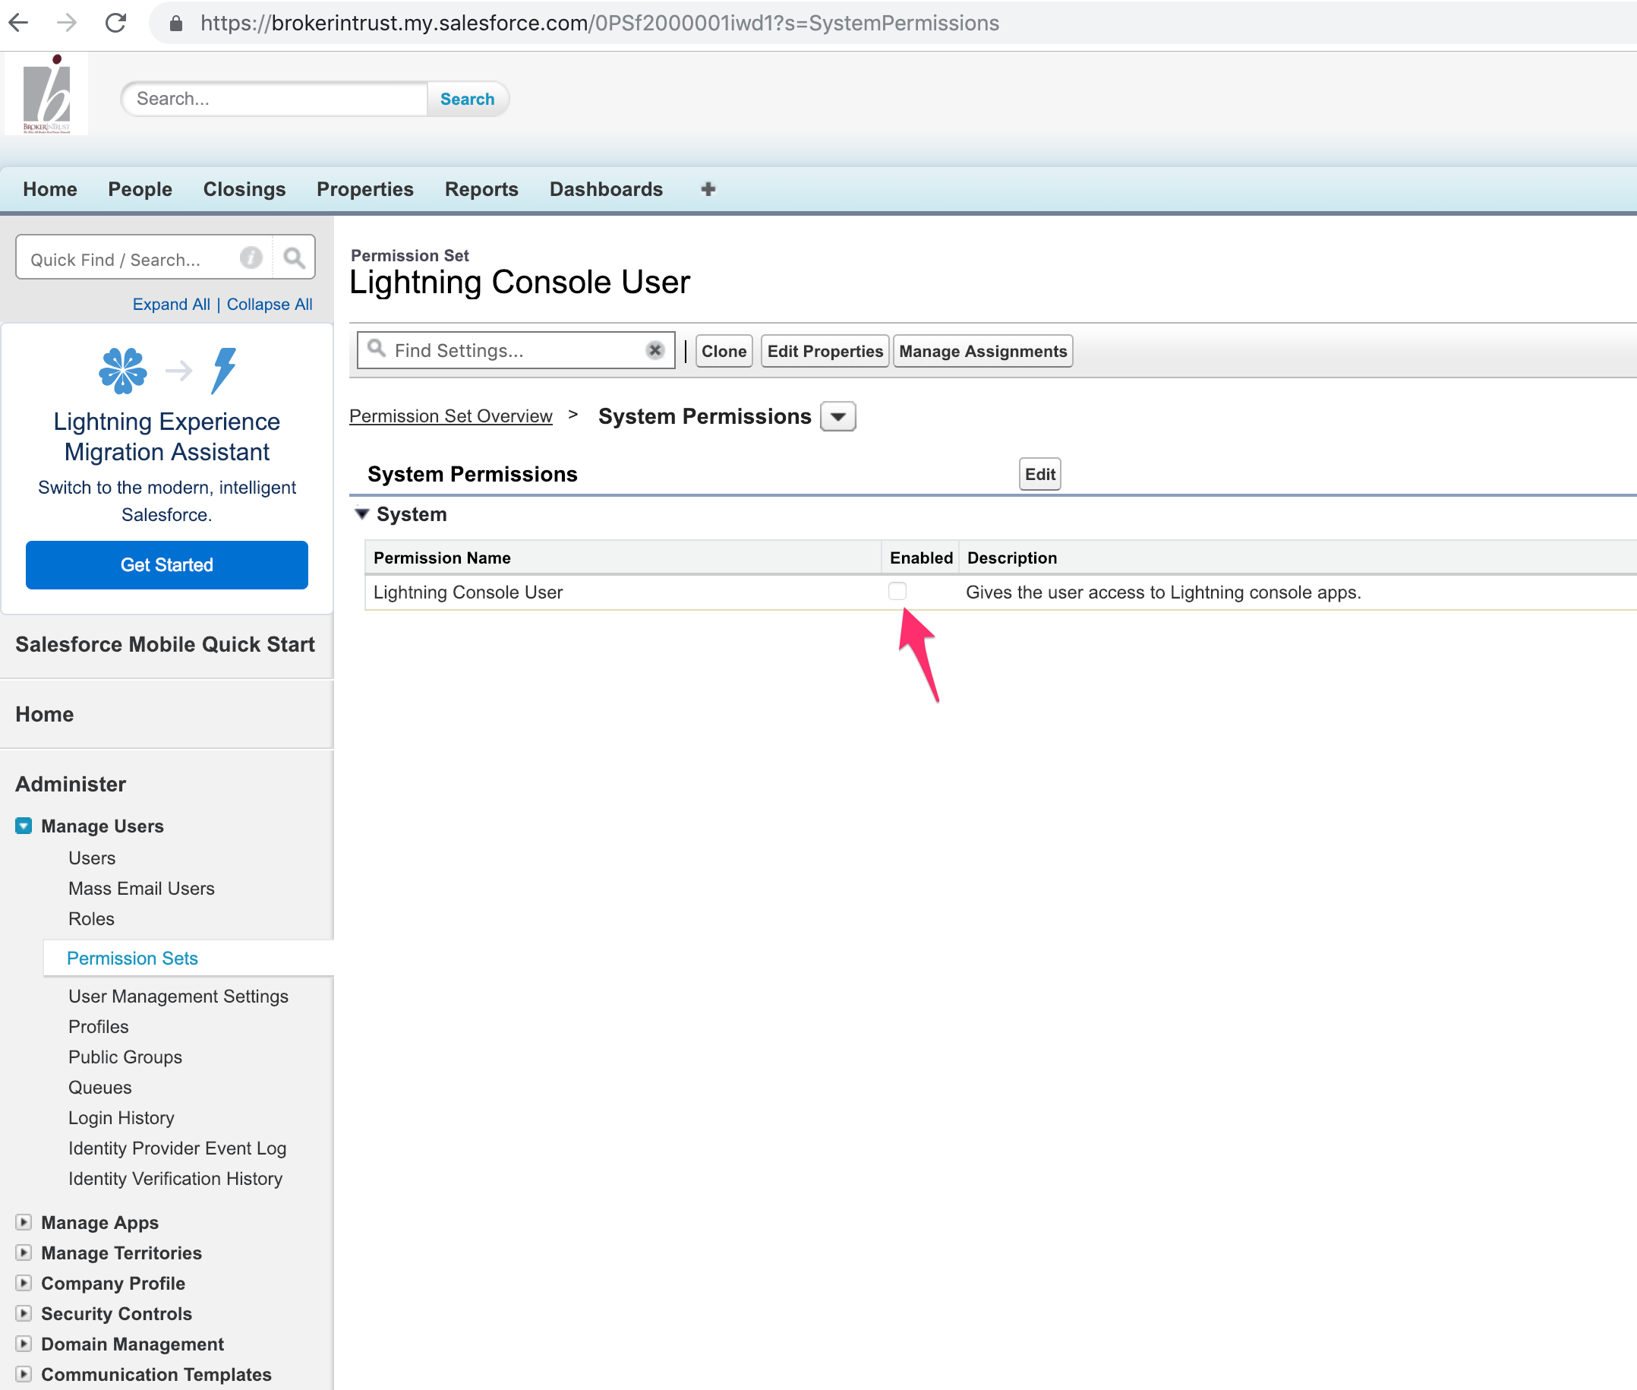
Task: Reload the page with refresh icon
Action: coord(116,23)
